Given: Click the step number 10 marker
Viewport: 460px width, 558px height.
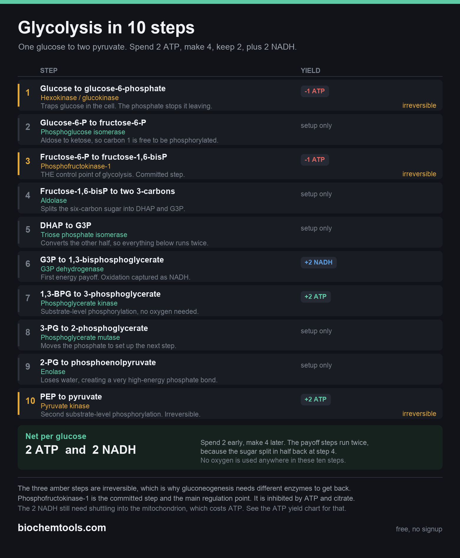Looking at the screenshot, I should click(30, 401).
